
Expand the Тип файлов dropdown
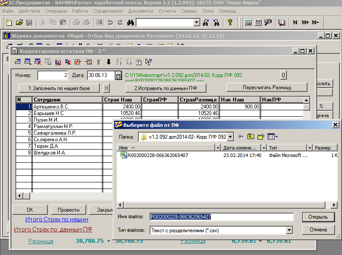pyautogui.click(x=289, y=230)
